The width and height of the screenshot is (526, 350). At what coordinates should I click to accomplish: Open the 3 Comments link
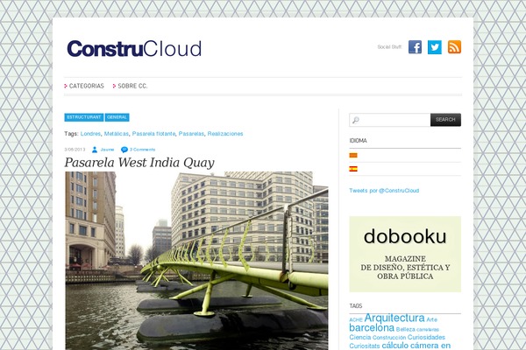(143, 150)
